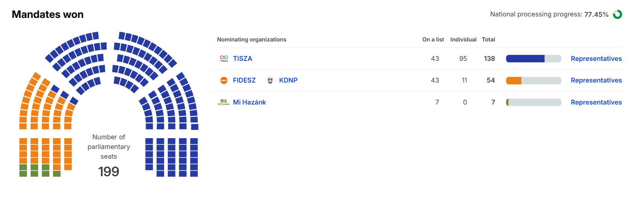Select the "On a list" column header
This screenshot has width=636, height=202.
433,40
